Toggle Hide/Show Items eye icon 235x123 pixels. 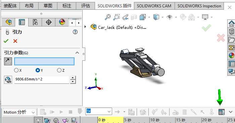(170, 17)
